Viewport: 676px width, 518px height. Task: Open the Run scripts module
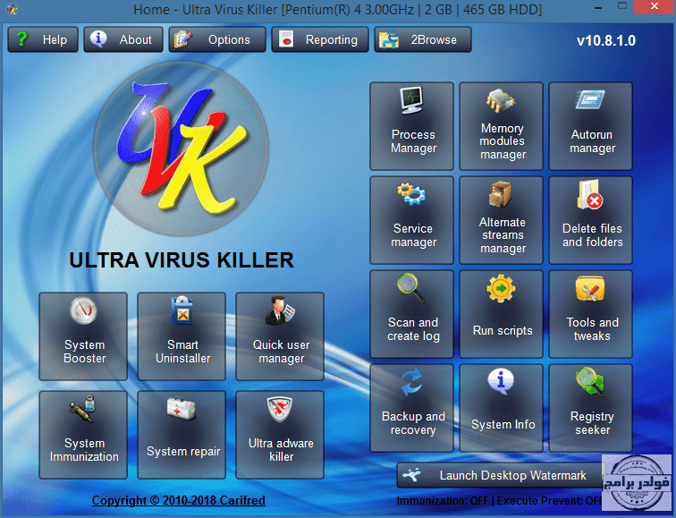tap(501, 314)
